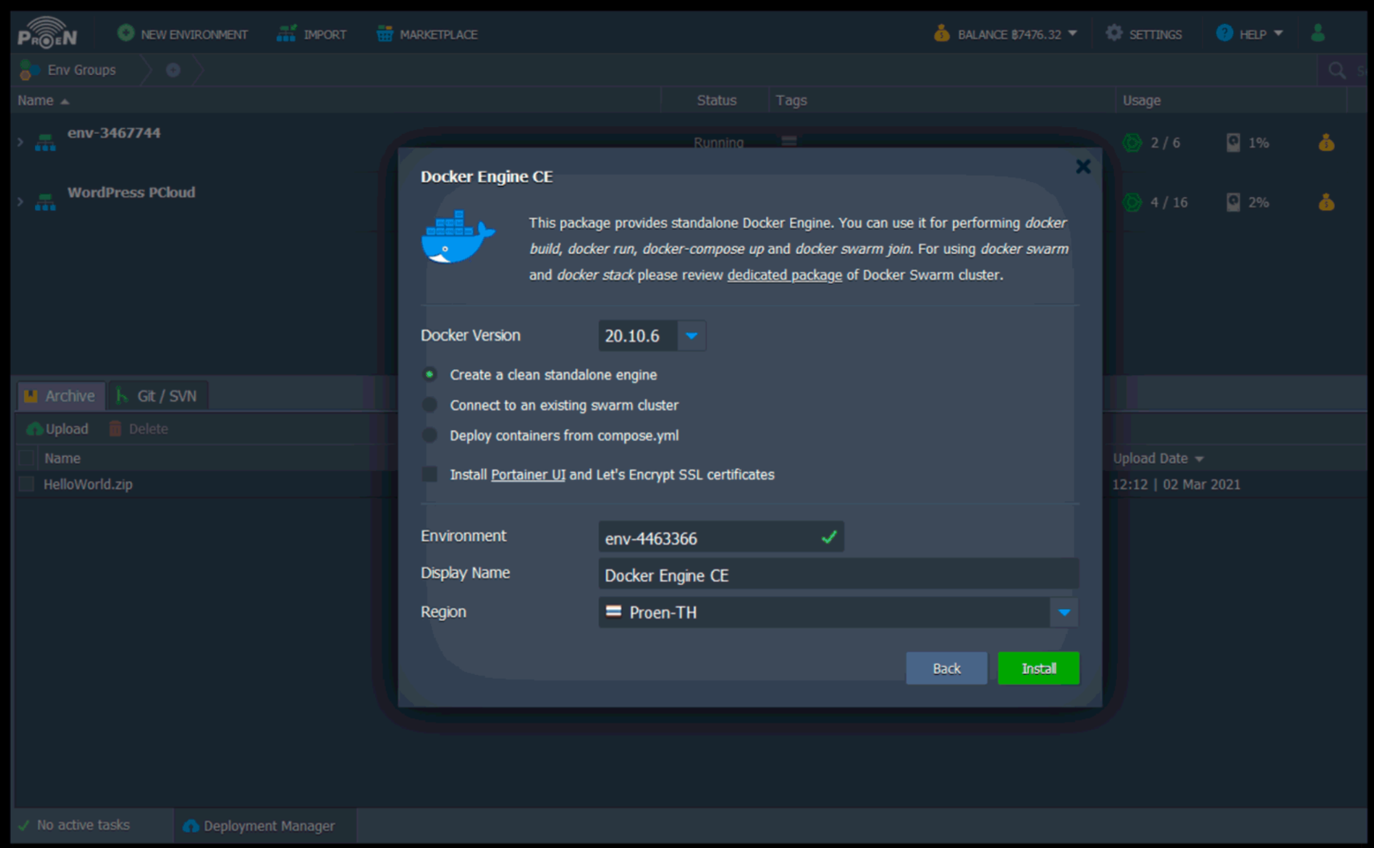Viewport: 1374px width, 848px height.
Task: Select Create a clean standalone engine
Action: [429, 375]
